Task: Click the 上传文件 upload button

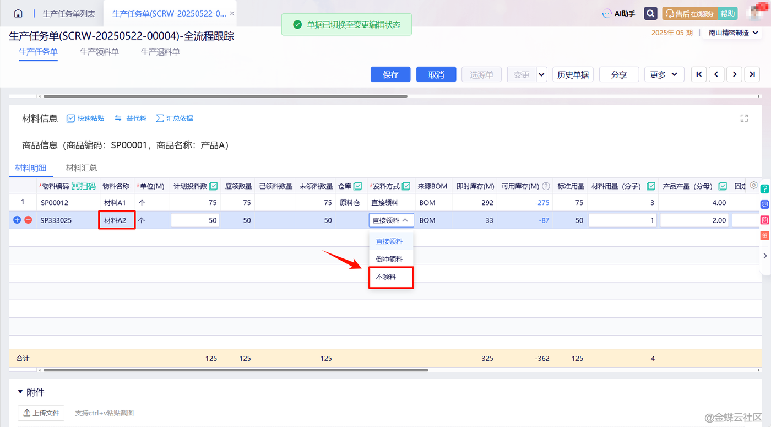Action: [41, 413]
